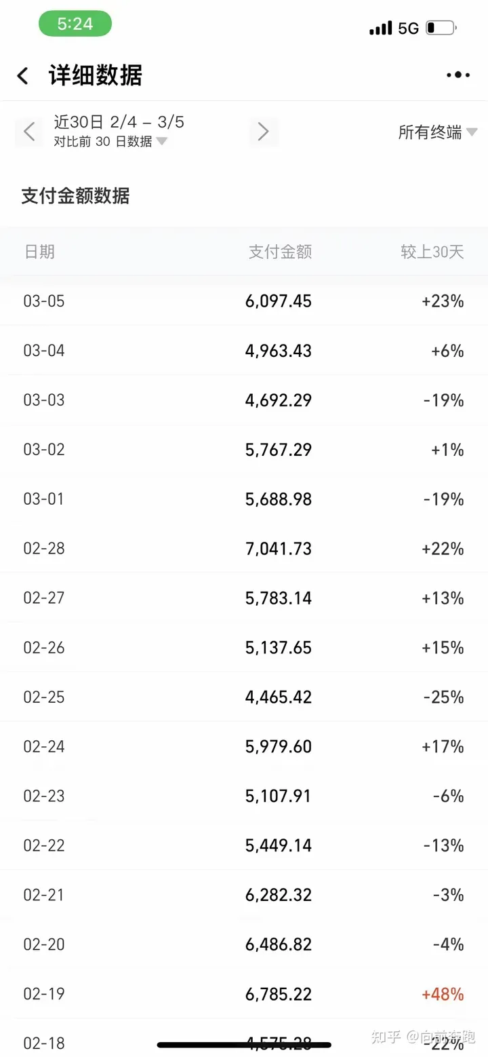Open the 对比前 30 日数据 comparison dropdown

tap(110, 141)
